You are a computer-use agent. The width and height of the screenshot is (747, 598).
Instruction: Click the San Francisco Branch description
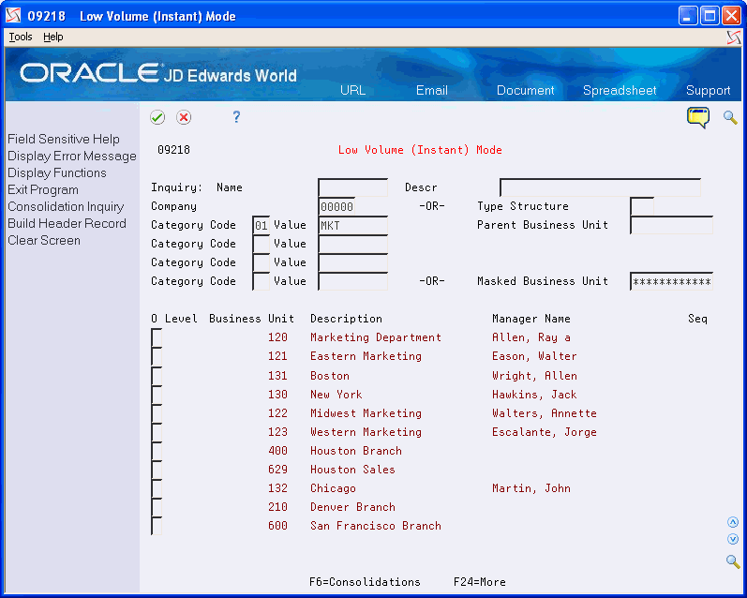tap(376, 526)
